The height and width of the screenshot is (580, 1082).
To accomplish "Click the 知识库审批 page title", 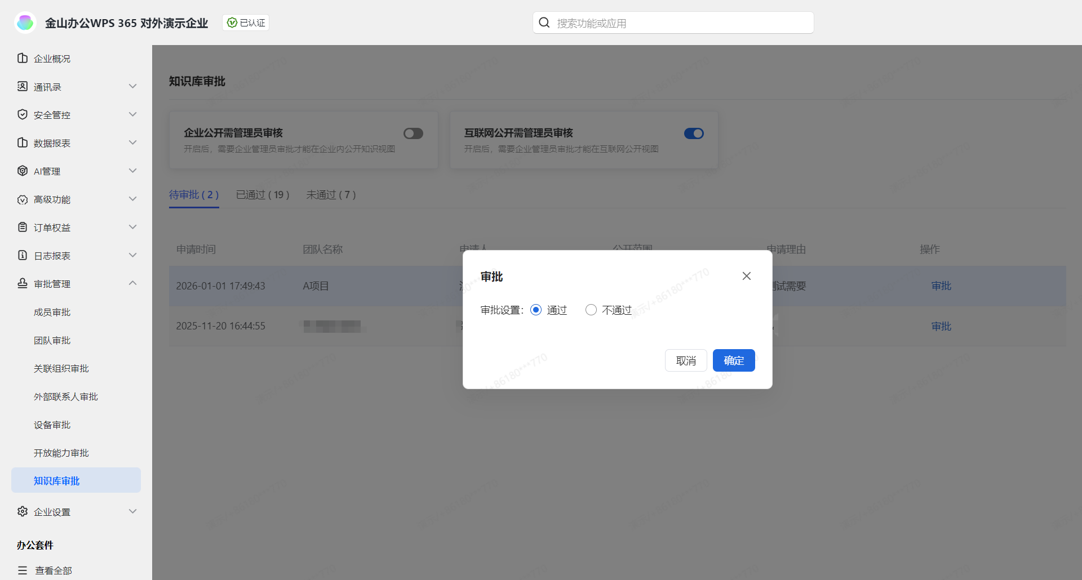I will coord(197,81).
